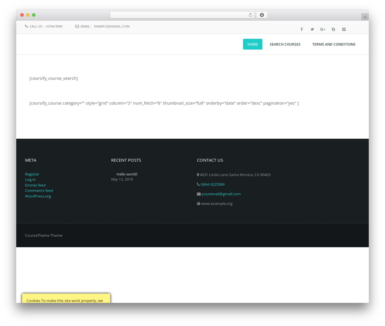This screenshot has height=326, width=385.
Task: Open the Hello world! recent post
Action: [127, 174]
